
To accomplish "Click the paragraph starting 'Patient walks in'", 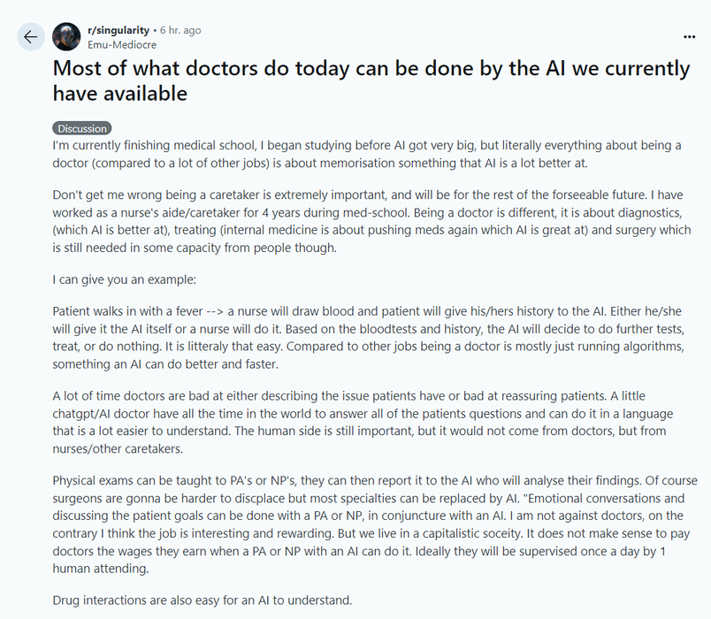I will click(354, 338).
